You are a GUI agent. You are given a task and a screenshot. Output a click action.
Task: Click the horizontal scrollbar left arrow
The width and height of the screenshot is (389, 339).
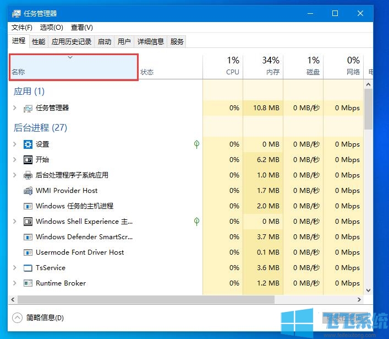(13, 299)
